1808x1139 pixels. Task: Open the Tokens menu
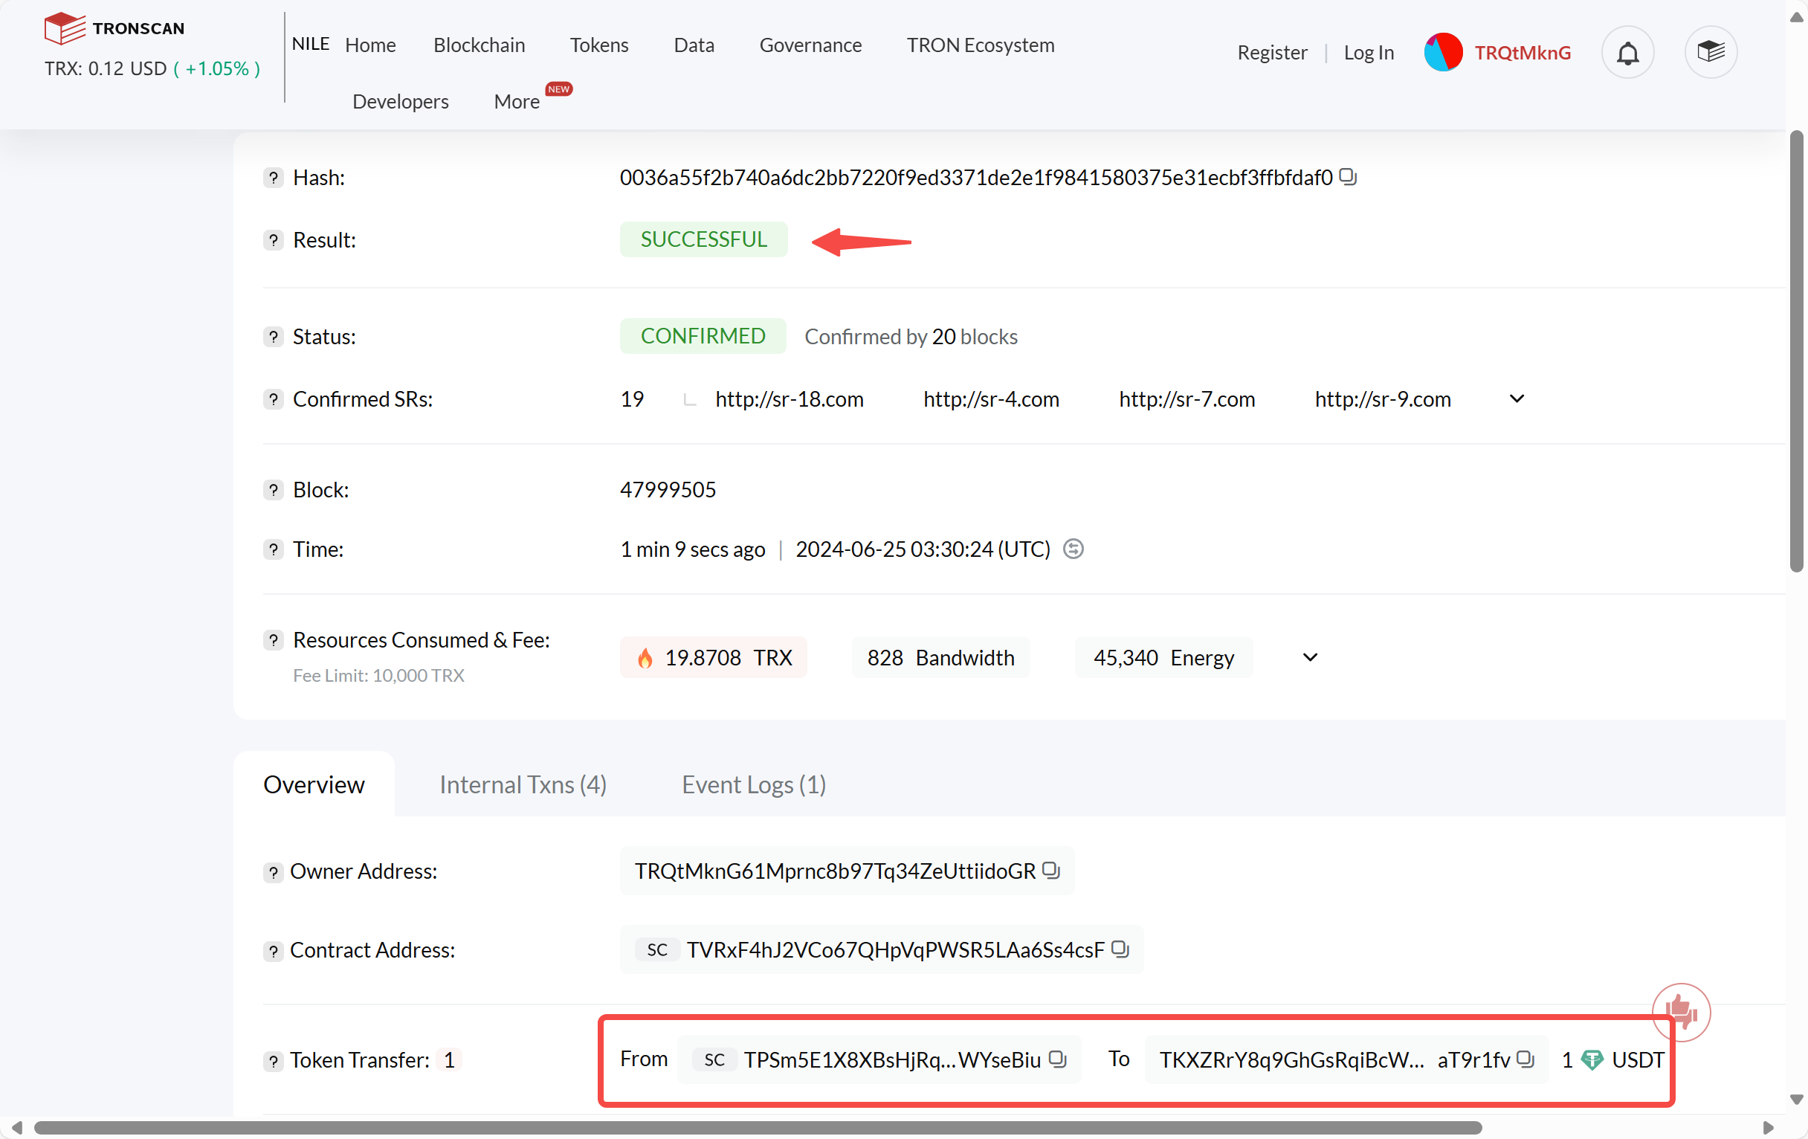click(598, 45)
